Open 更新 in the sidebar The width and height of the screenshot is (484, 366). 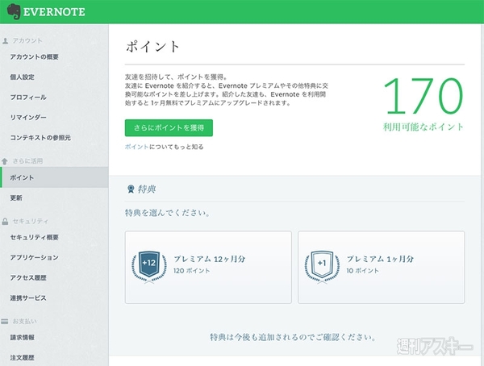(16, 198)
